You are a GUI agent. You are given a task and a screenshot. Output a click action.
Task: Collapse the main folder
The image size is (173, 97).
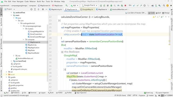point(11,15)
